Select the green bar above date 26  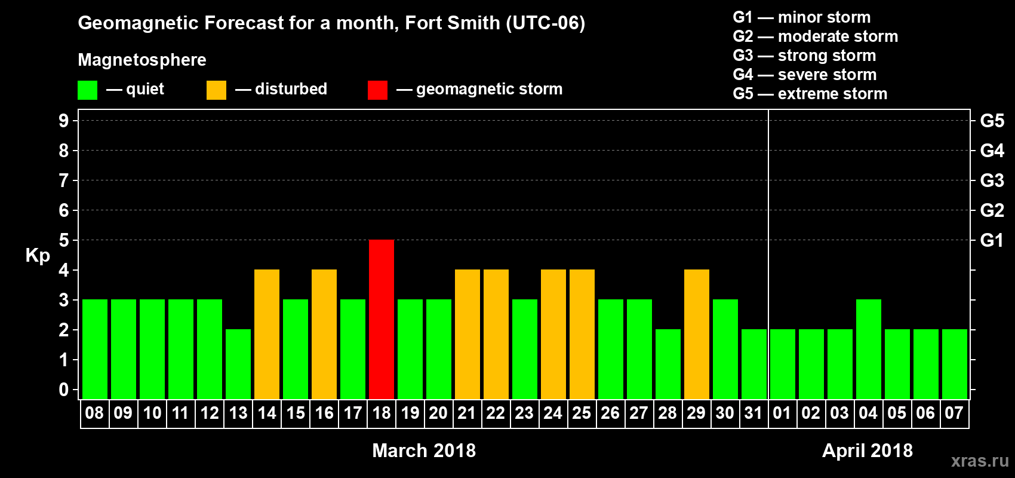[x=611, y=349]
